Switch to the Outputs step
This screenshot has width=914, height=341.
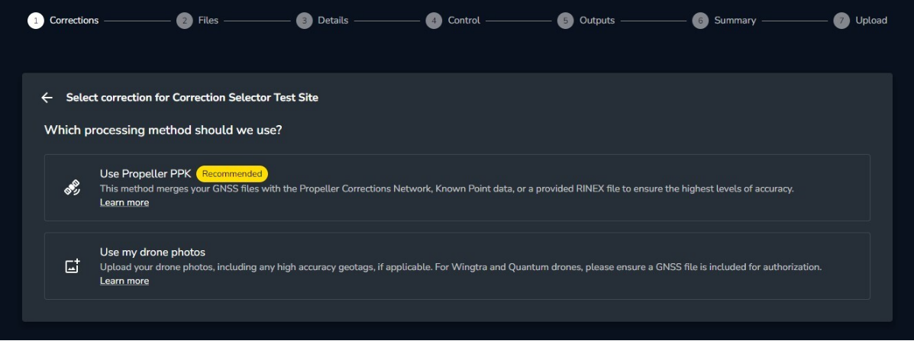point(596,21)
